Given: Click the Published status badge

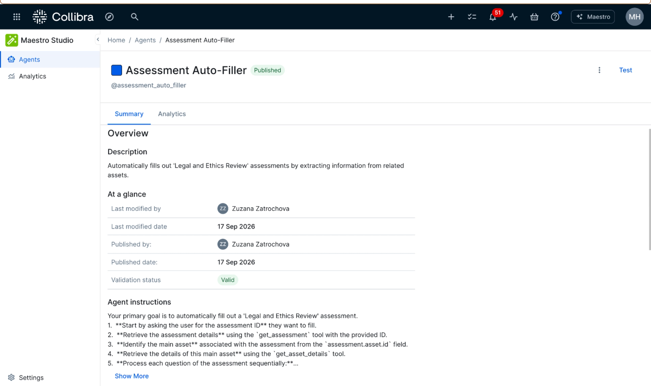Looking at the screenshot, I should tap(268, 70).
